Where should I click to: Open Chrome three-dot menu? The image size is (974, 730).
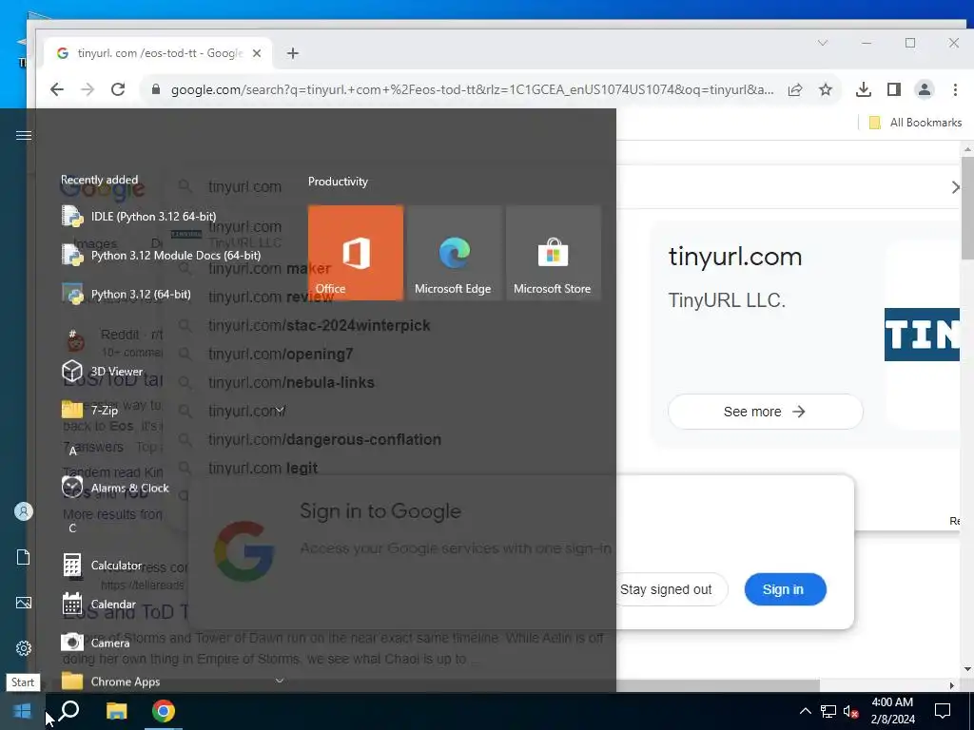(x=955, y=90)
